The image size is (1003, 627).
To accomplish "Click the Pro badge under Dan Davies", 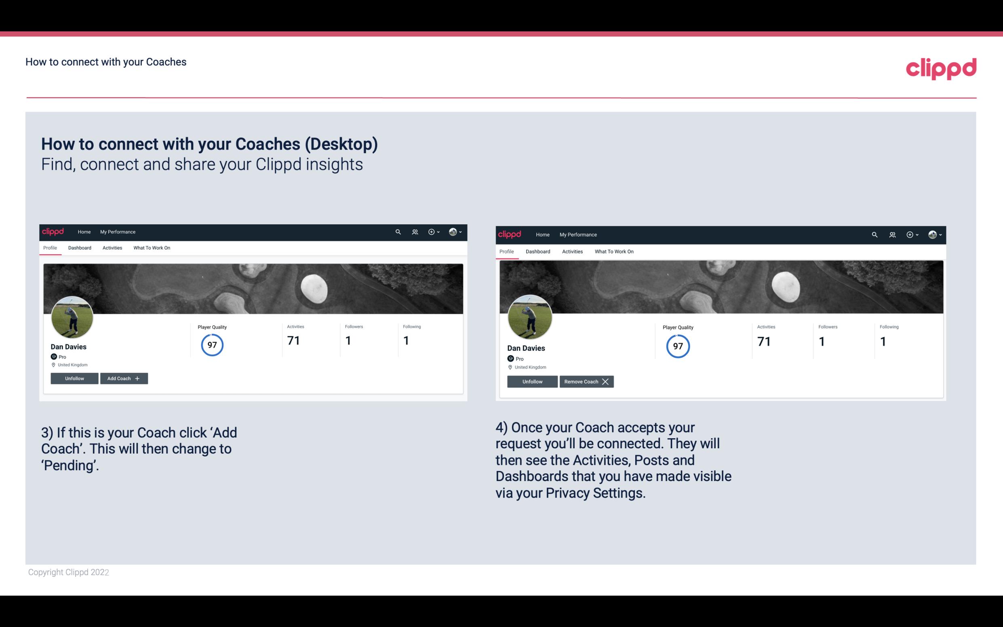I will click(x=58, y=357).
